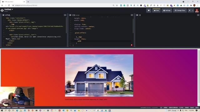The image size is (200, 112).
Task: Open the Windows Start menu
Action: (2, 110)
